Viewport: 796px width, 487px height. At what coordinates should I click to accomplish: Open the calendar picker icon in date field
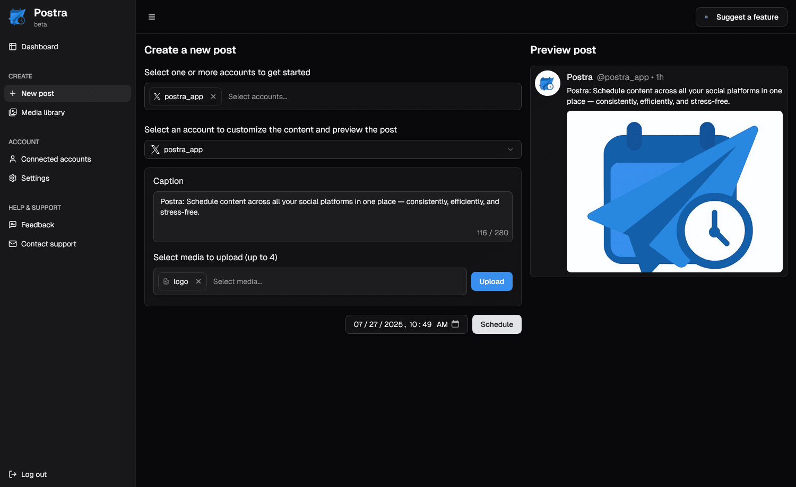point(455,324)
